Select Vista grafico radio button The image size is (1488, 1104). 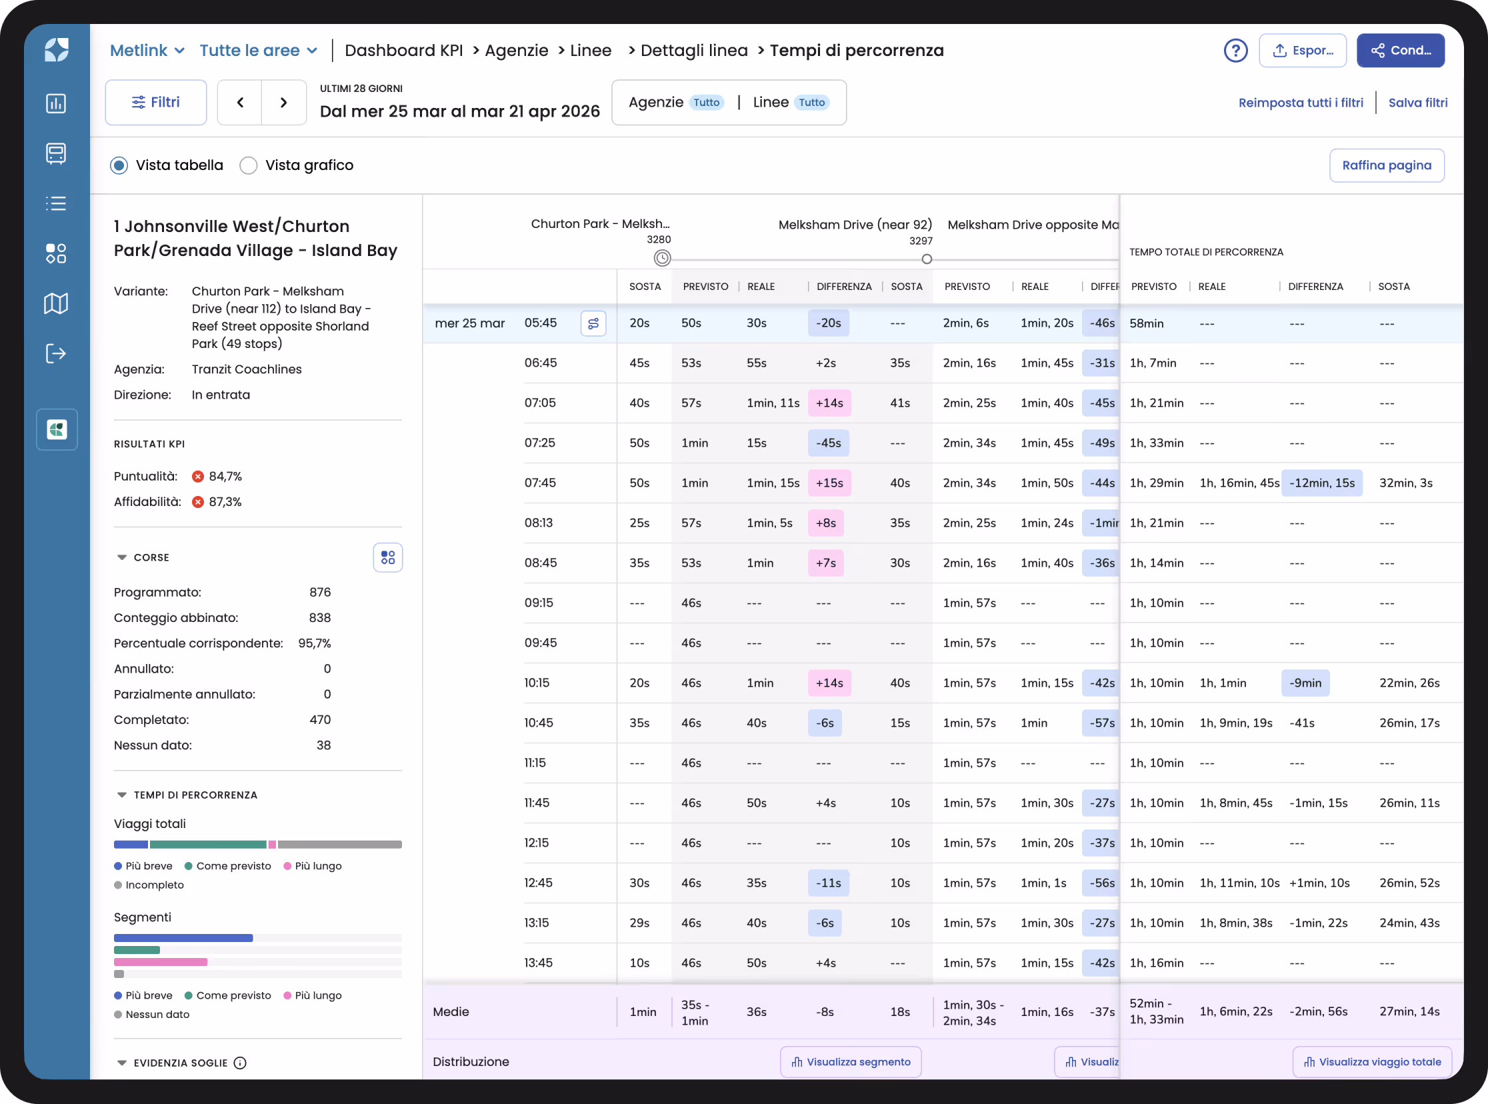click(249, 166)
